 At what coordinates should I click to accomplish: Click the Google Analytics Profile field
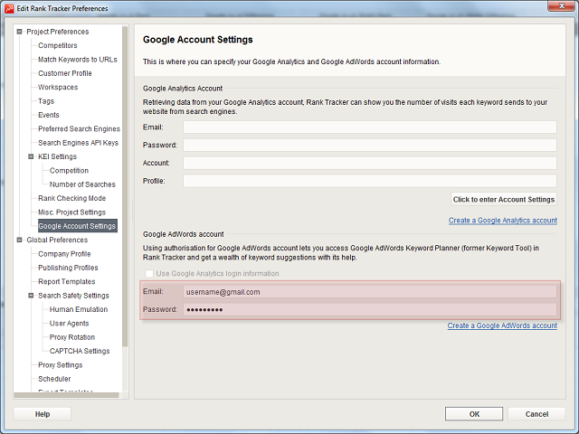point(370,181)
